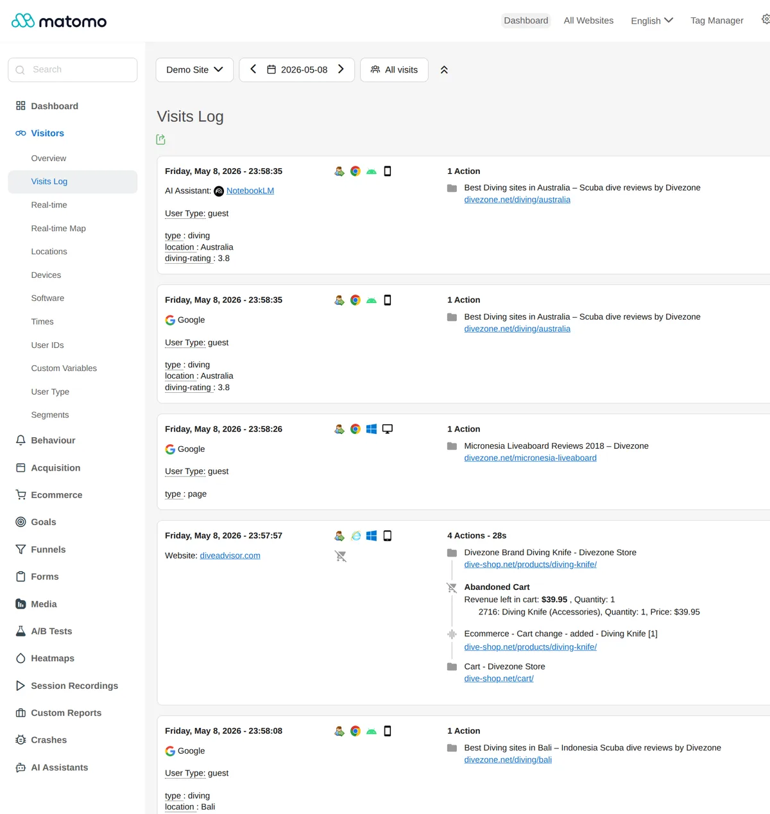Click into the sidebar Search field
The height and width of the screenshot is (814, 770).
[x=73, y=69]
